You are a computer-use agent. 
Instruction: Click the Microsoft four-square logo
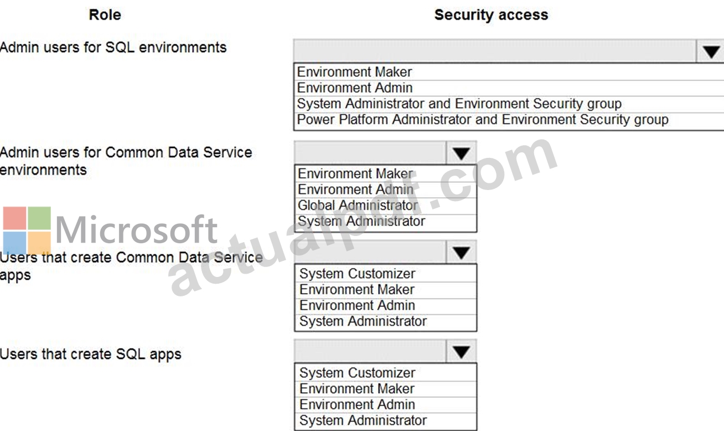click(x=27, y=231)
